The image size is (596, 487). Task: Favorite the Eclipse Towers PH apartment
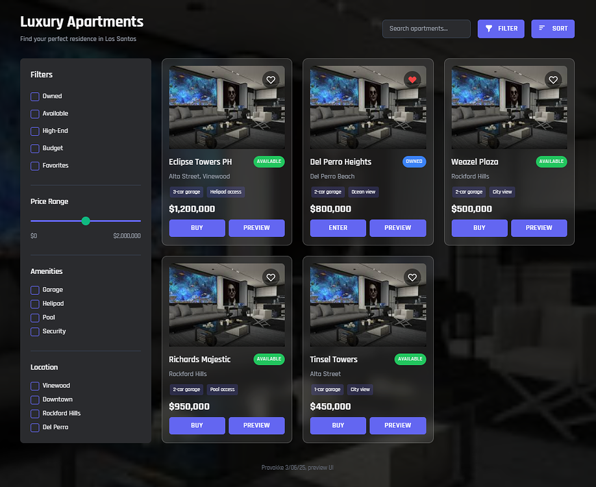[271, 79]
